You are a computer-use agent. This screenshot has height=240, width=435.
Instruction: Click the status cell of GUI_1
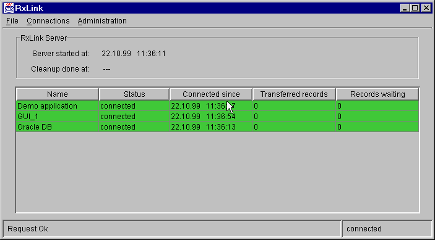pyautogui.click(x=134, y=117)
